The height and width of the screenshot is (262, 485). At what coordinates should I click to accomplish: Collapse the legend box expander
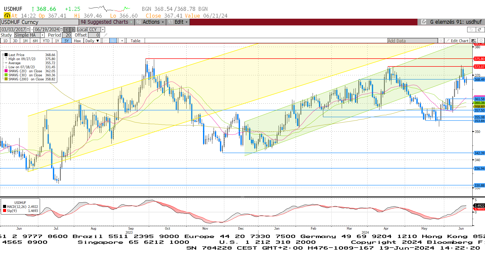3,55
